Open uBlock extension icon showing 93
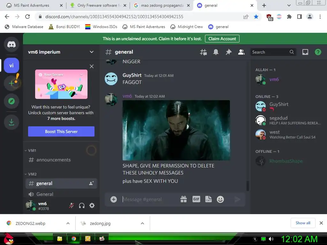Screen dimensions: 327x245 [x=270, y=17]
